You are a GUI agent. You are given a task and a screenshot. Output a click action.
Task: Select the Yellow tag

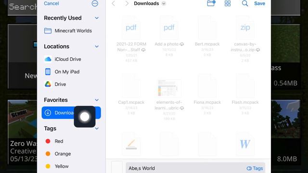(71, 166)
